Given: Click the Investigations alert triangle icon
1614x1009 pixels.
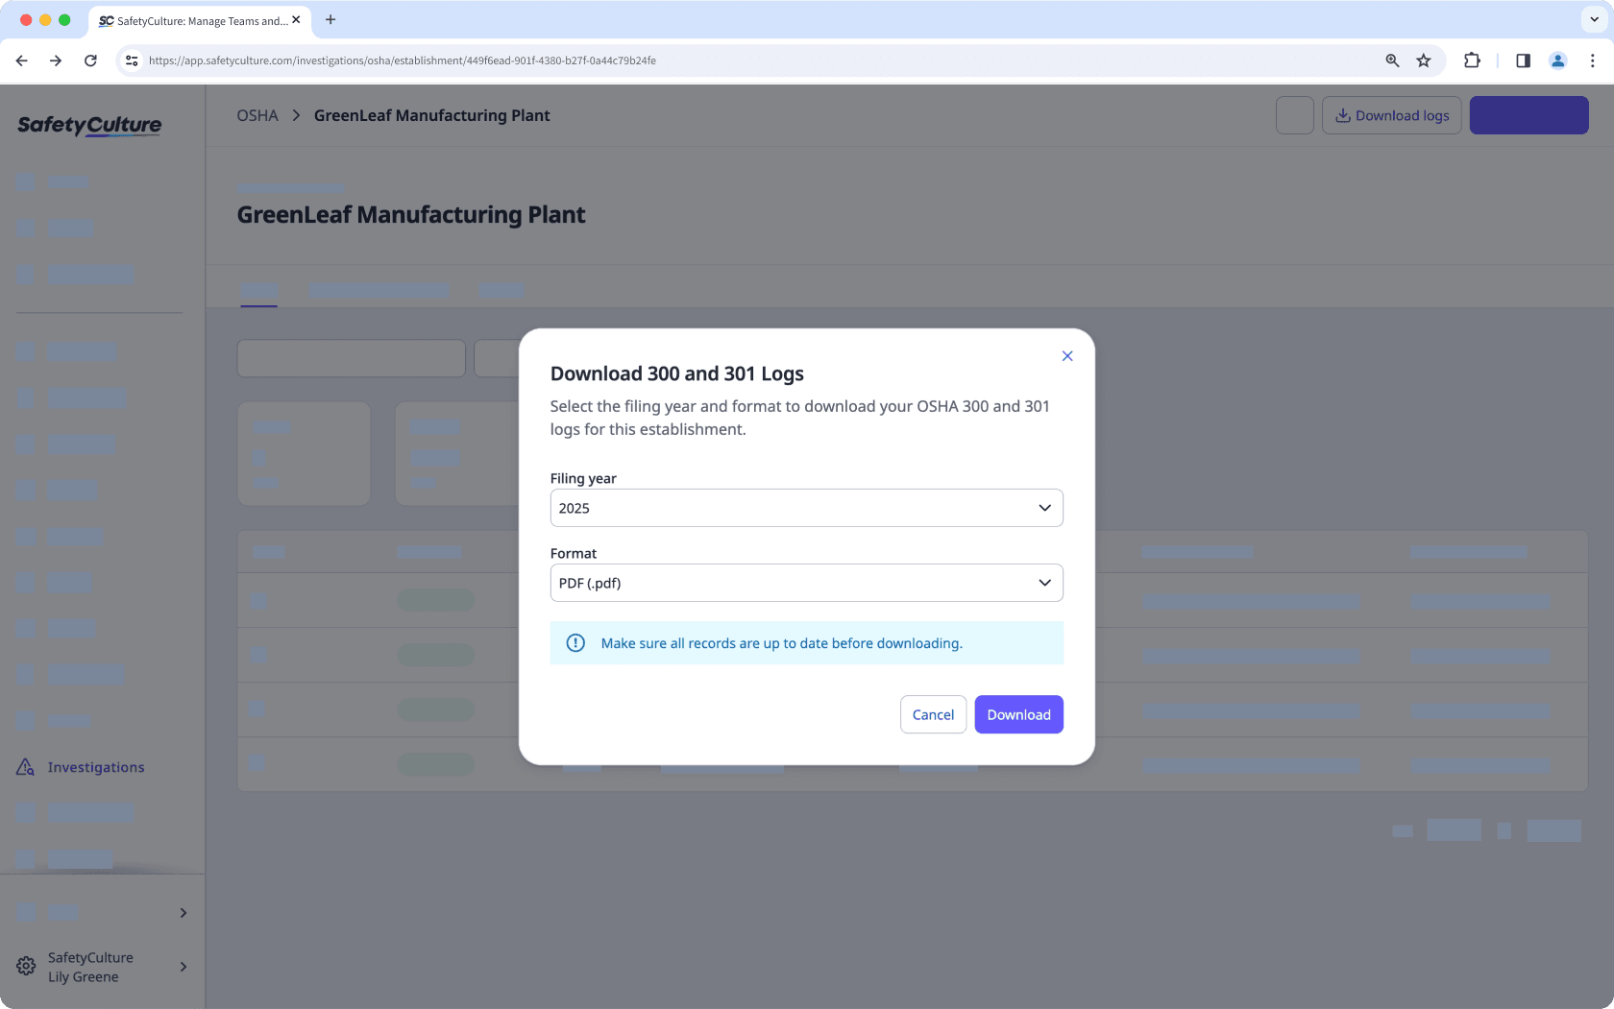Looking at the screenshot, I should [24, 766].
